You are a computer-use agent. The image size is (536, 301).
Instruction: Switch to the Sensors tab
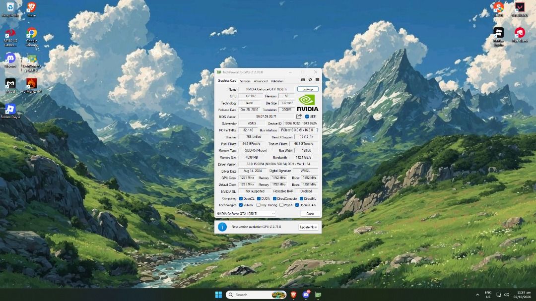tap(245, 81)
